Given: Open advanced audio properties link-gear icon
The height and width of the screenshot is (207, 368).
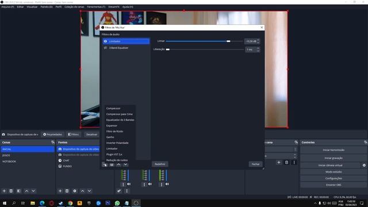Looking at the screenshot, I should click(x=119, y=191).
